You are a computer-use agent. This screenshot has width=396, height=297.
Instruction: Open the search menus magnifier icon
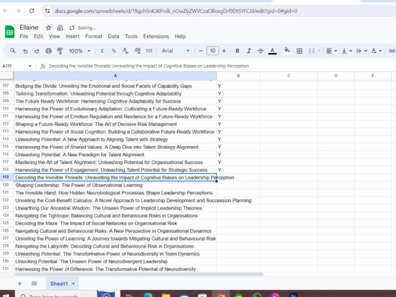pos(13,51)
